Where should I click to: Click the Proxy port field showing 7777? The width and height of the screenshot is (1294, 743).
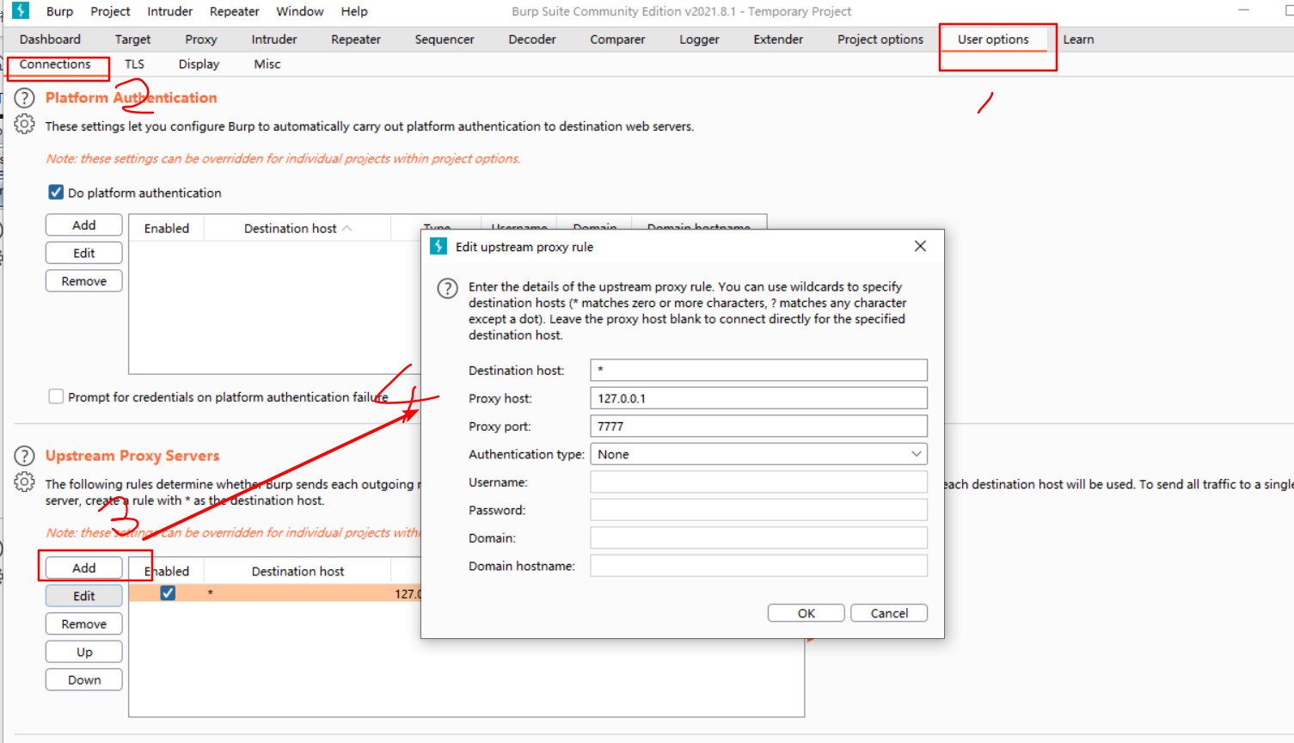point(758,426)
